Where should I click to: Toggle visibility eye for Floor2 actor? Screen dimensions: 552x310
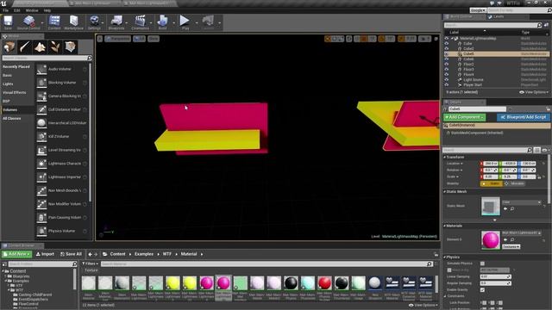(x=447, y=65)
